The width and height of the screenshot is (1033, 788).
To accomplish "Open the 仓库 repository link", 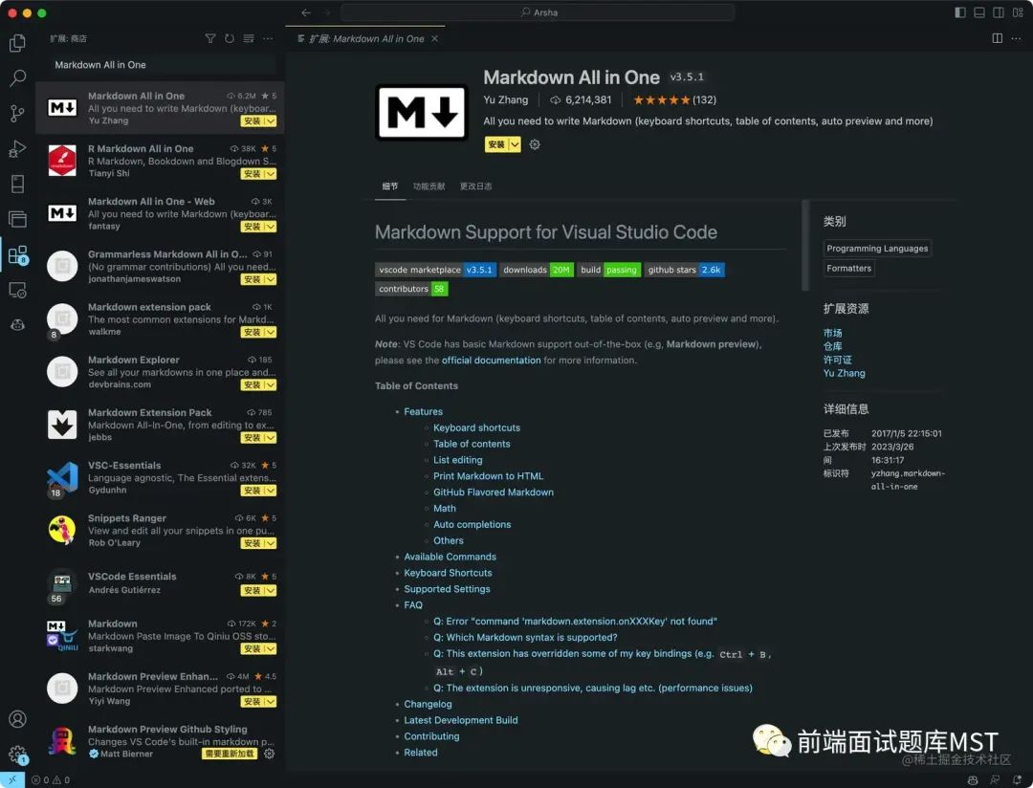I will pos(832,346).
